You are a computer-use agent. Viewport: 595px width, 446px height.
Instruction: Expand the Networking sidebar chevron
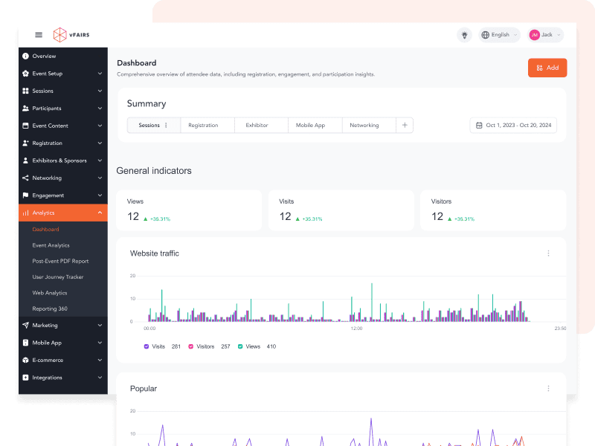point(100,178)
